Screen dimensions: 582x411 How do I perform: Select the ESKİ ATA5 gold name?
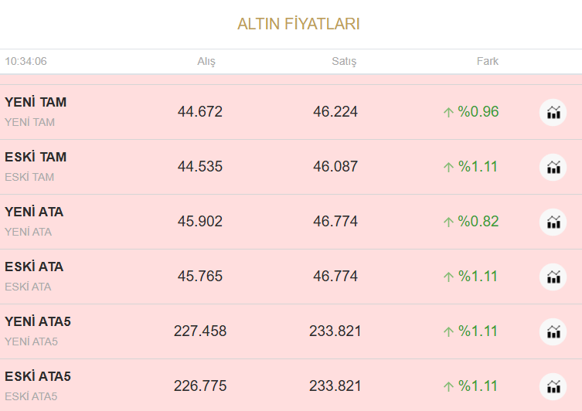[x=38, y=376]
